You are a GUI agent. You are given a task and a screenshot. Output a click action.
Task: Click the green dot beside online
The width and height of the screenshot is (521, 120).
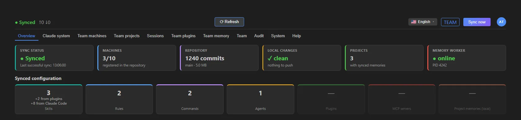click(x=434, y=59)
